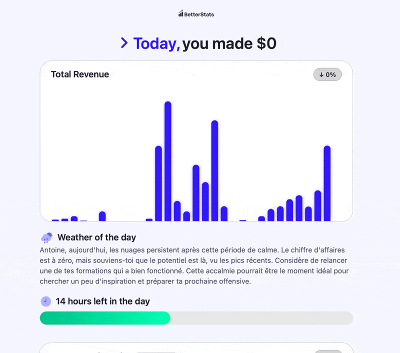Viewport: 400px width, 353px height.
Task: Click the 0% change badge
Action: 327,74
